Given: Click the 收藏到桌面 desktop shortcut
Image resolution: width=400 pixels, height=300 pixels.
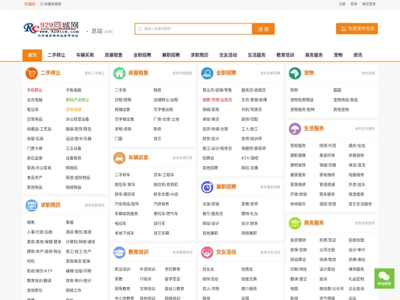Looking at the screenshot, I should [x=51, y=4].
